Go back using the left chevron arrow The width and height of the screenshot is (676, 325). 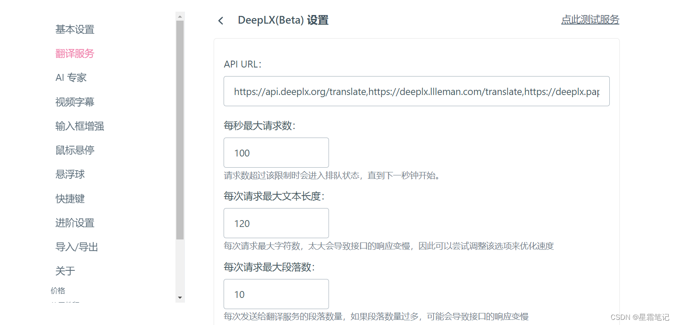pyautogui.click(x=221, y=21)
